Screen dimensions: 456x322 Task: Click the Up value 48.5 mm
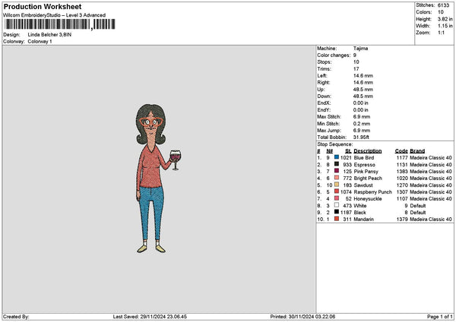coord(363,90)
